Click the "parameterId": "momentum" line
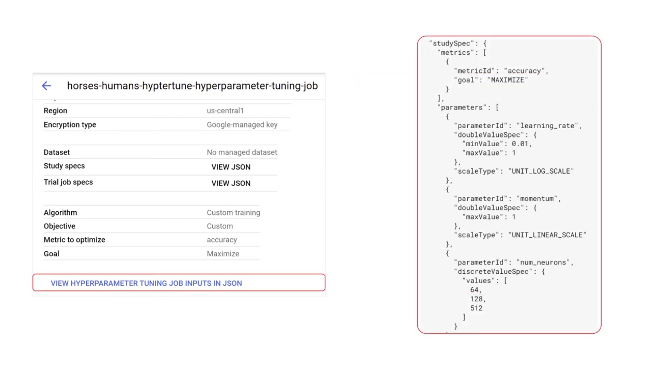The width and height of the screenshot is (661, 372). pyautogui.click(x=508, y=198)
